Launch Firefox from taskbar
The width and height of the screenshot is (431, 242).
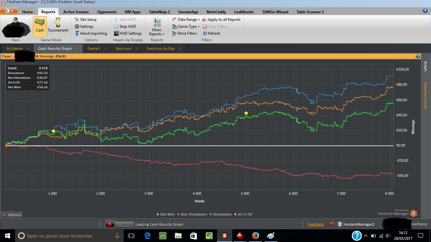point(256,236)
